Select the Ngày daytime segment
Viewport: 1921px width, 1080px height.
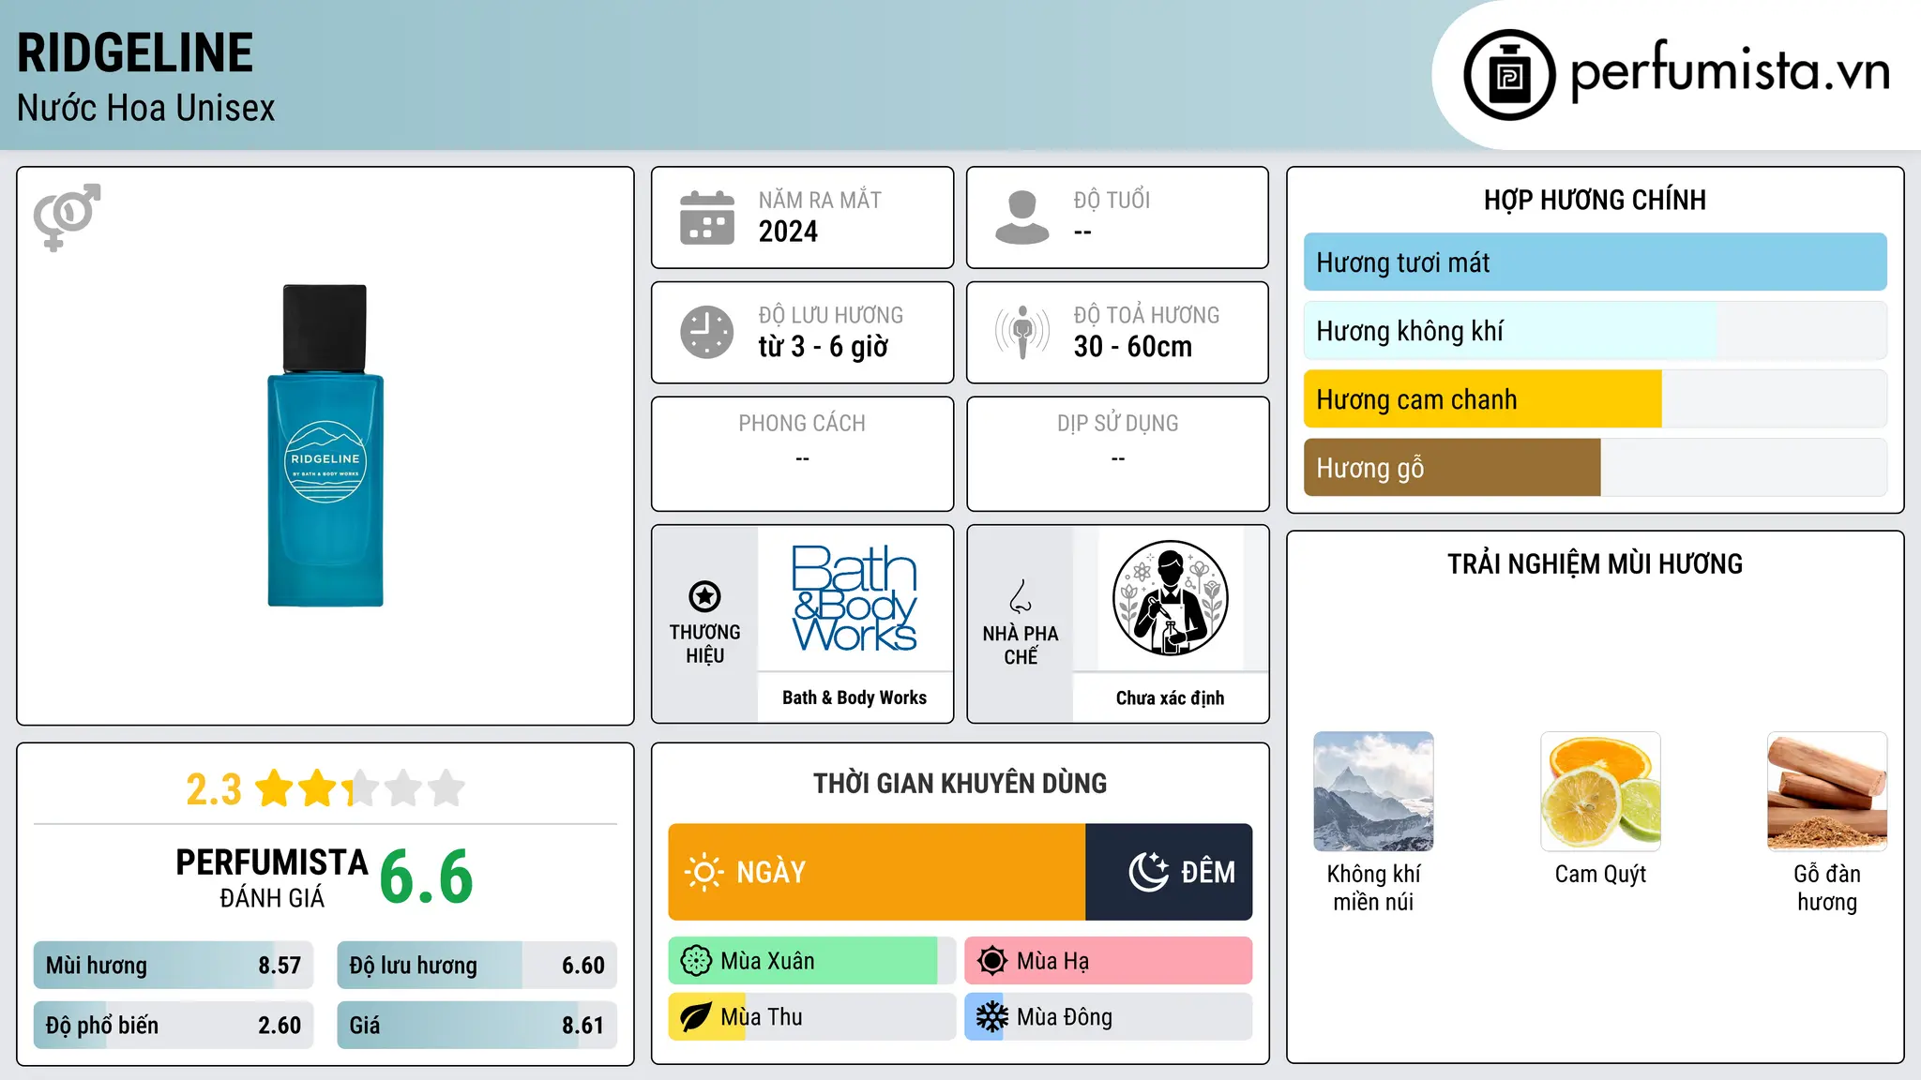(877, 872)
